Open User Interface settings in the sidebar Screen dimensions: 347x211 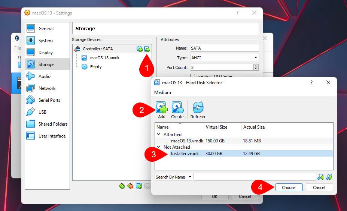(x=48, y=136)
